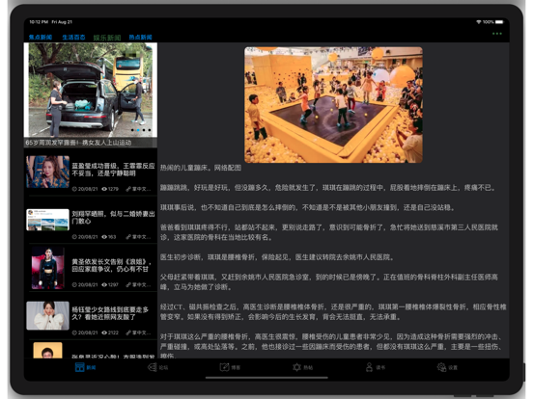
Task: Tap the trampoline park article image
Action: pyautogui.click(x=333, y=105)
